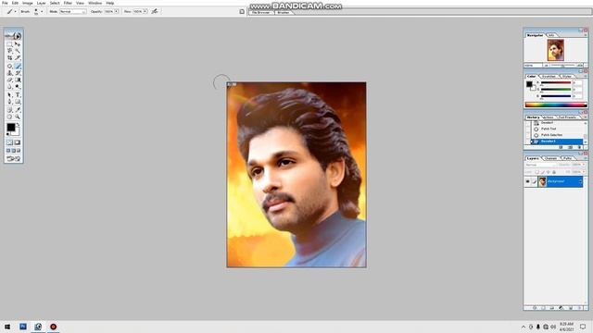This screenshot has height=333, width=593.
Task: Select the Notes tool
Action: pos(10,110)
